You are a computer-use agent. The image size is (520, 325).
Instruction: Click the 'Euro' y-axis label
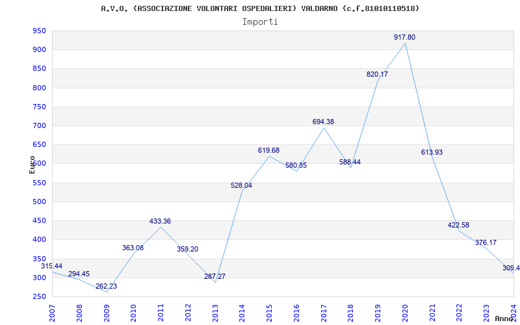click(x=32, y=164)
